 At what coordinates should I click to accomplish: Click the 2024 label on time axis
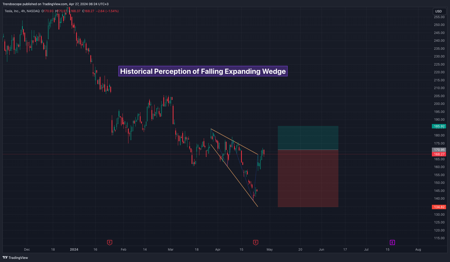click(x=74, y=250)
